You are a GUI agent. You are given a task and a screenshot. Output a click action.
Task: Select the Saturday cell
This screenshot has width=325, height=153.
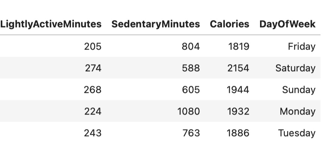coord(295,68)
